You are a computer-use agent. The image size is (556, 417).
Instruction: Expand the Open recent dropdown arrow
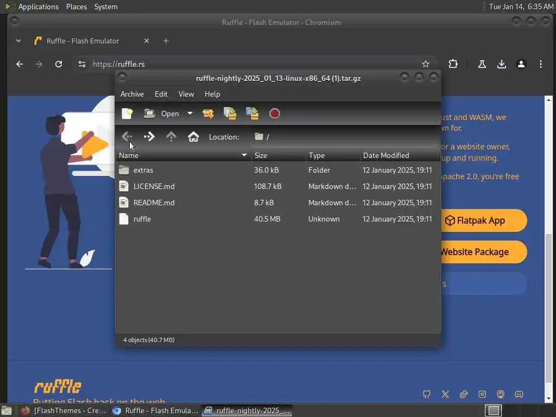tap(190, 113)
